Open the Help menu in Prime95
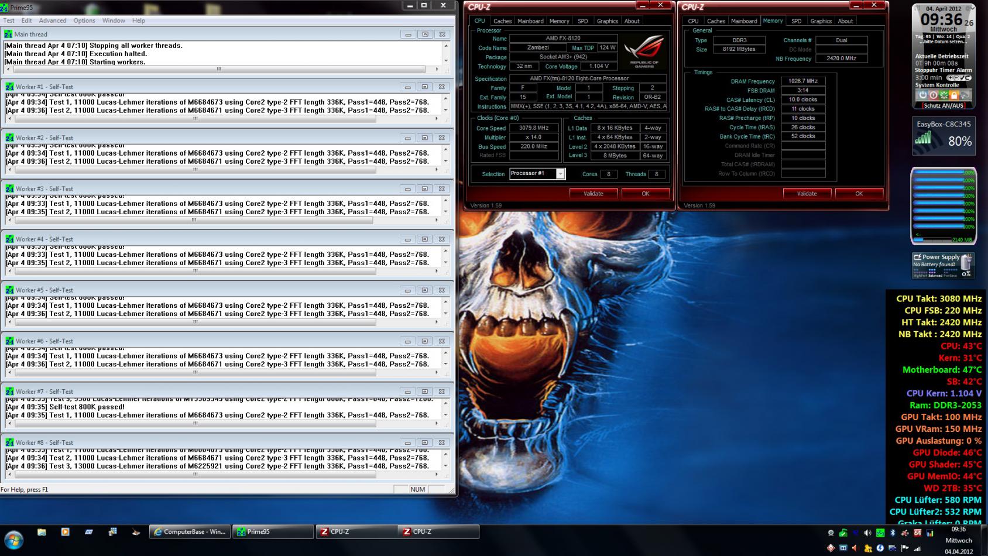Image resolution: width=988 pixels, height=556 pixels. point(139,20)
